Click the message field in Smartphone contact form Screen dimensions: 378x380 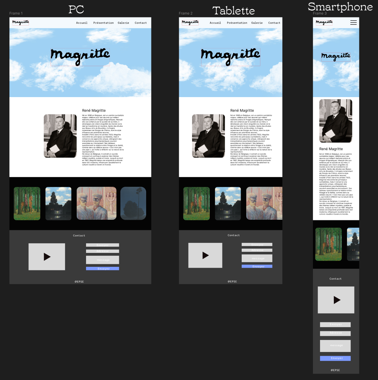[335, 346]
